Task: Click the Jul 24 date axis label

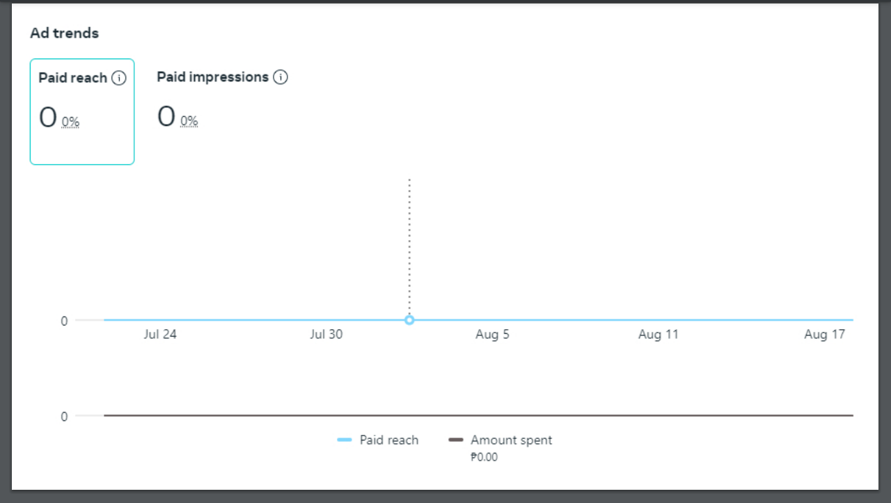Action: [160, 335]
